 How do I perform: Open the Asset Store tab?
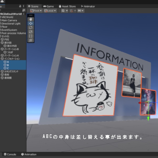[x=67, y=6]
